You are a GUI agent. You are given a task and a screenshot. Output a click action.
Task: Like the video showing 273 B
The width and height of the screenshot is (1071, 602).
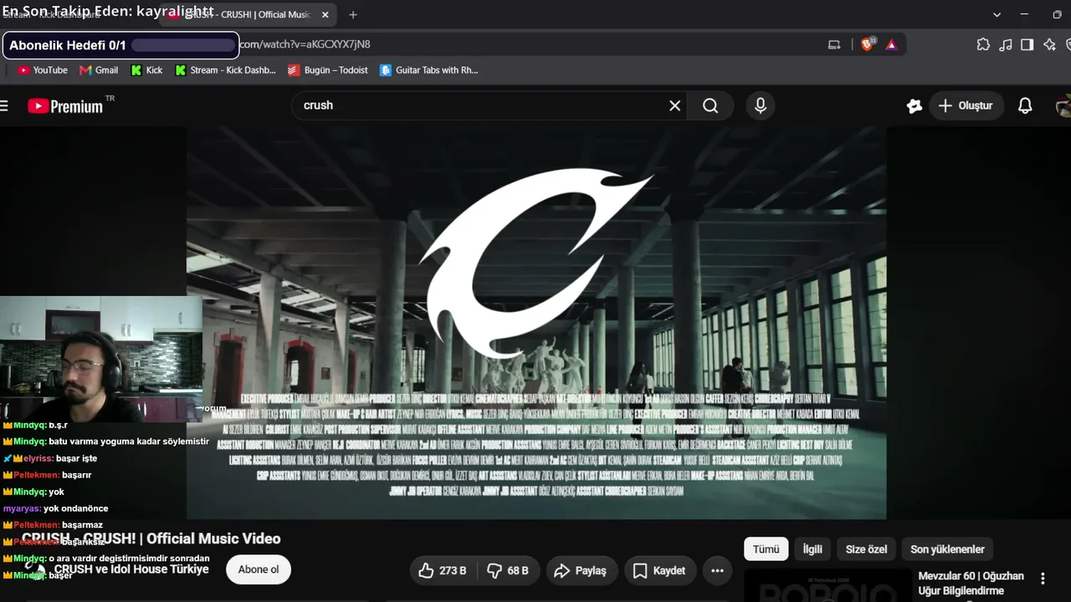pos(442,570)
